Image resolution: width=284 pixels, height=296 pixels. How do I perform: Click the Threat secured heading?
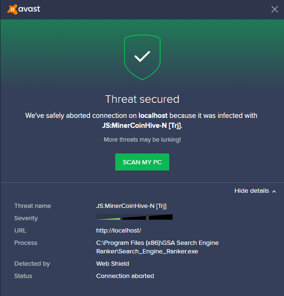(142, 99)
